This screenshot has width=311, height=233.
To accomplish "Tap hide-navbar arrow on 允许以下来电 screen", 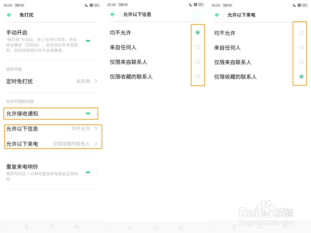I will 214,226.
